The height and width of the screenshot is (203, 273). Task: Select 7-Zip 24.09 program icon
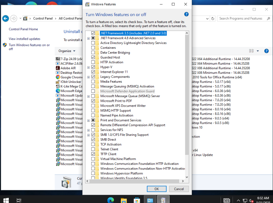click(x=58, y=59)
